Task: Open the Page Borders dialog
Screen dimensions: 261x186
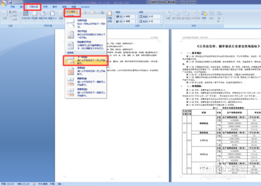Action: point(110,16)
